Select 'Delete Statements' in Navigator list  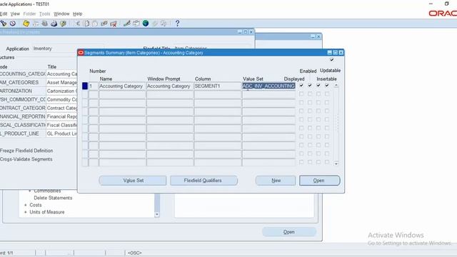pyautogui.click(x=53, y=198)
